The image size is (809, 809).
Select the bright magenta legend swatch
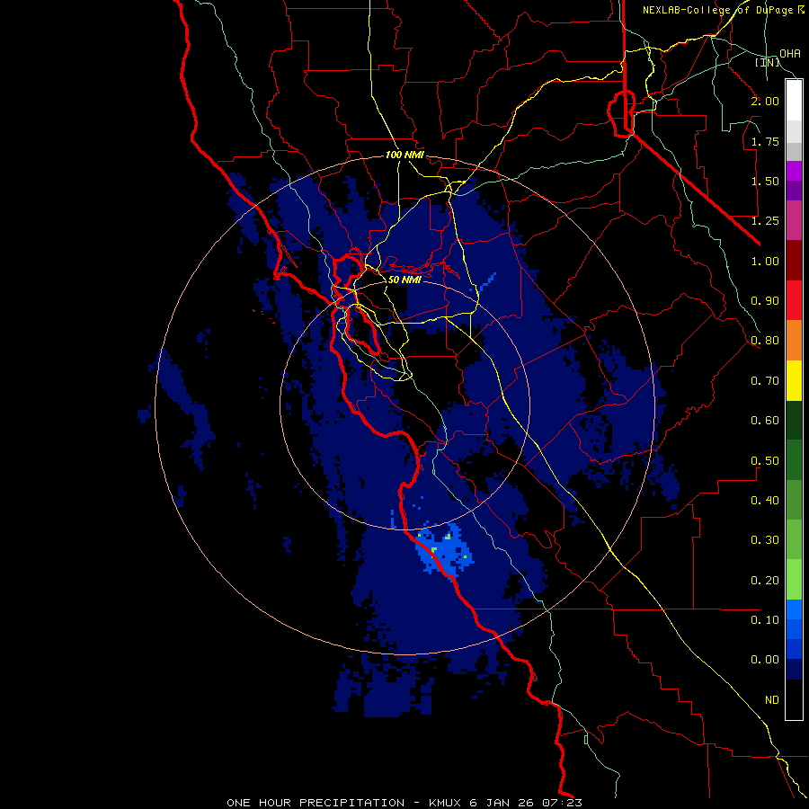(x=794, y=172)
